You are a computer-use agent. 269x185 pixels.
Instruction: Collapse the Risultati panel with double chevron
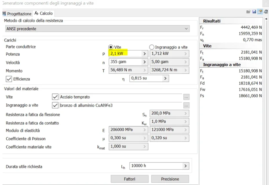266,19
